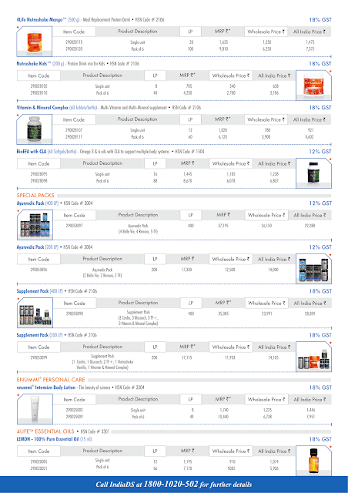Click the '4LIFE ESSENTIAL OILS' section heading
Viewport: 348px width, 493px height.
[45, 431]
